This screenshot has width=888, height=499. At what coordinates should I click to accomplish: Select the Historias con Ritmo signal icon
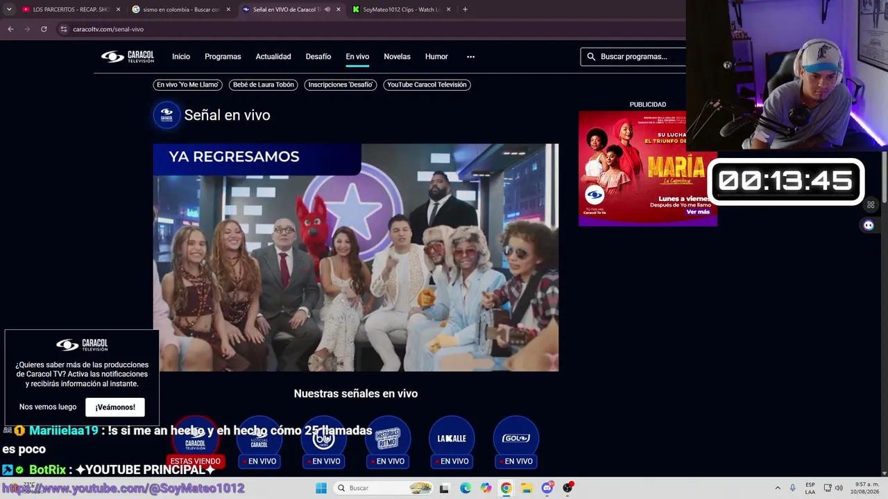(388, 438)
